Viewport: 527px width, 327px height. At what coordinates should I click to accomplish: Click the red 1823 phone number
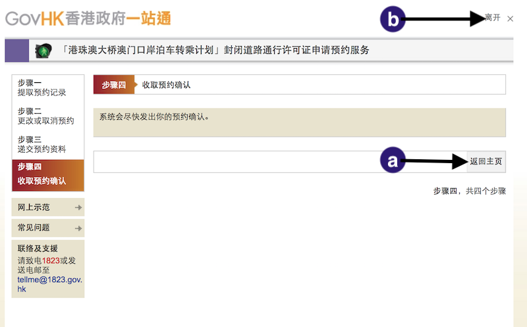51,261
